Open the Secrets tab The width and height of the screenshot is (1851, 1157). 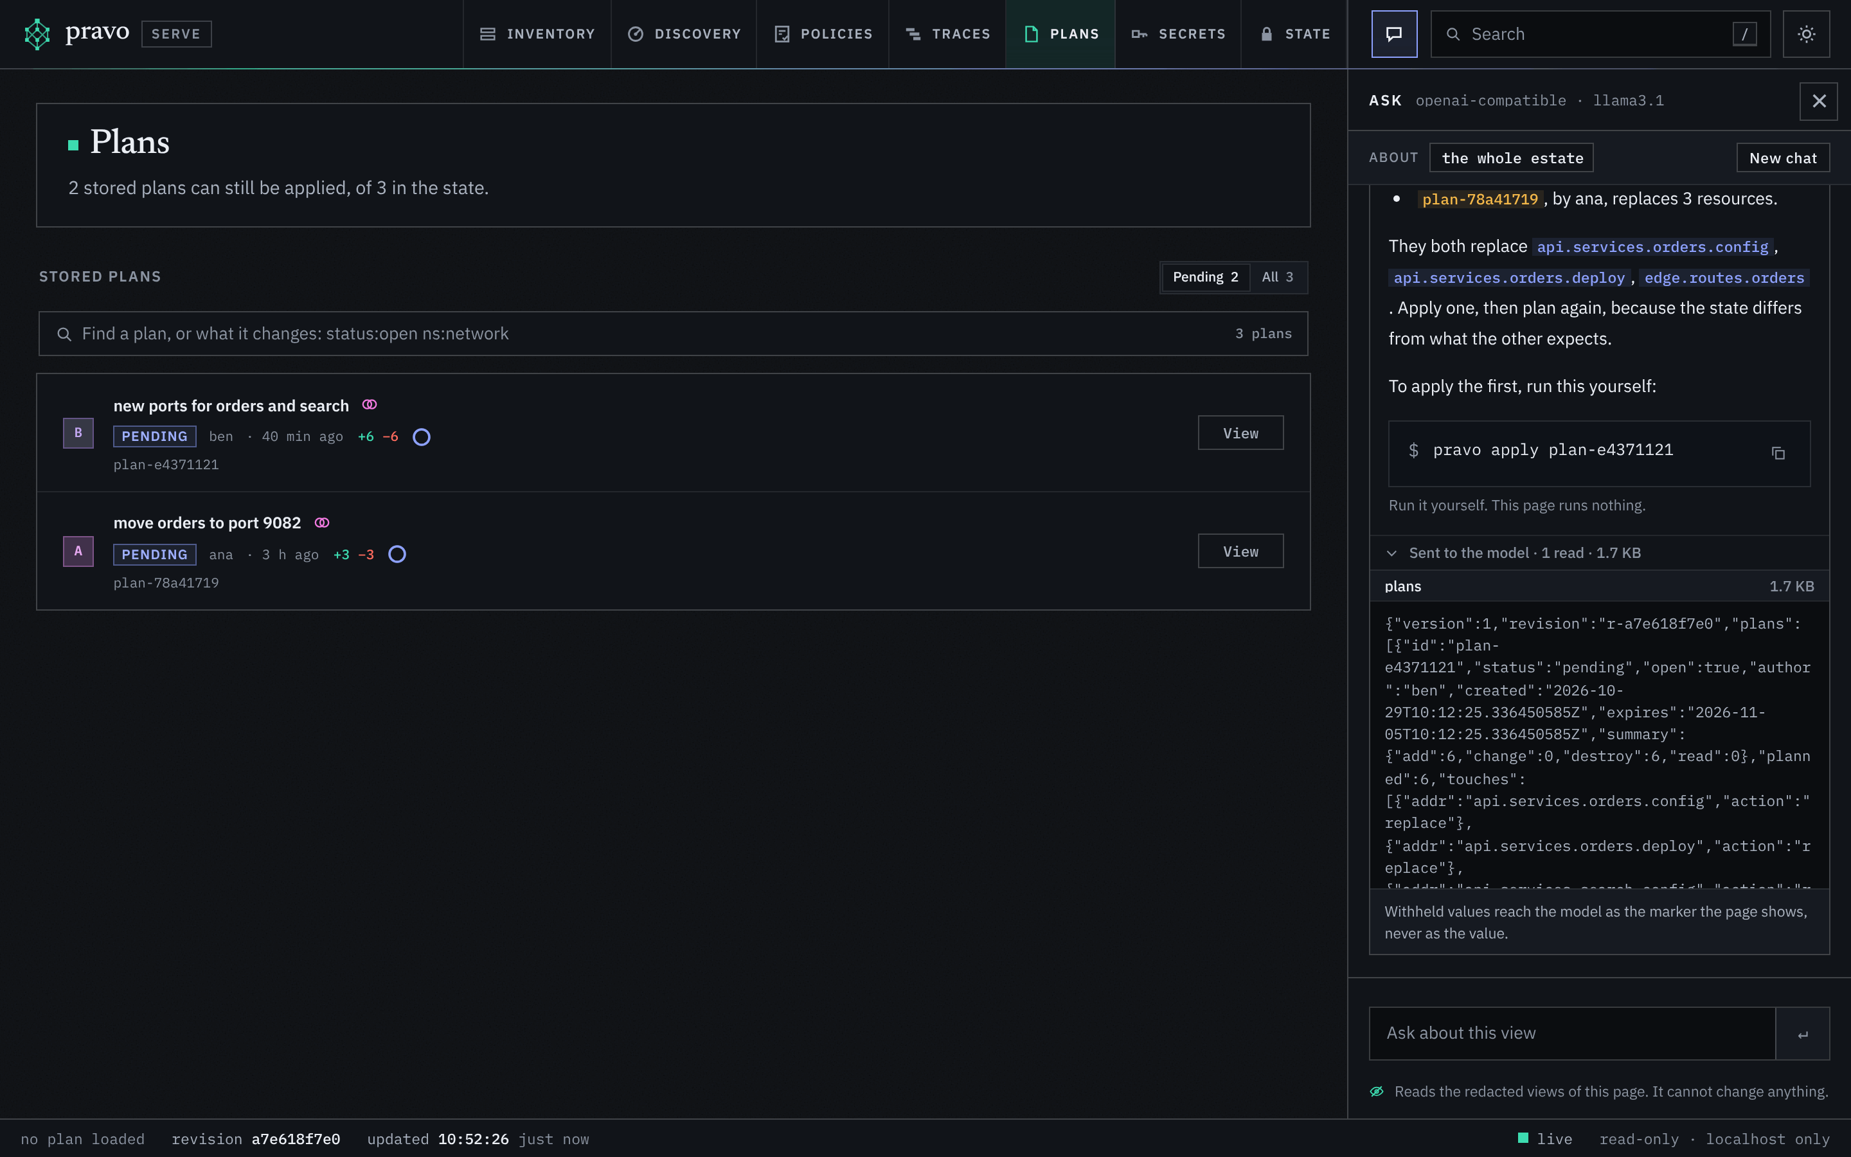1178,35
